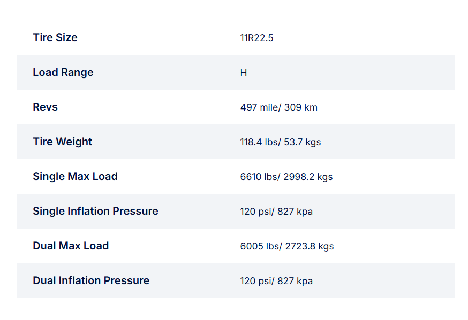Select the '6610 lbs/ 2998.2 kgs' value
This screenshot has width=468, height=320.
pos(286,177)
